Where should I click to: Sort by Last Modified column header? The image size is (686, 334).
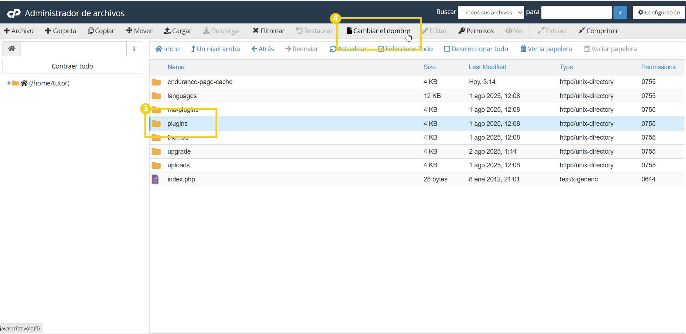(x=487, y=67)
